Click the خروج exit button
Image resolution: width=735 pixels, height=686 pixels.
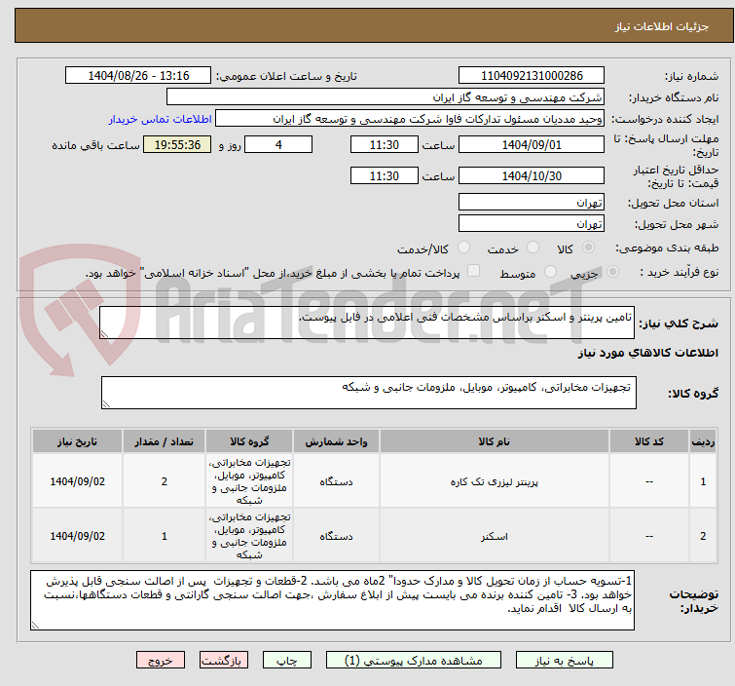161,661
